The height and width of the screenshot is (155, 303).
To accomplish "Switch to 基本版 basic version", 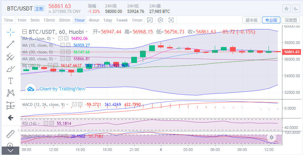I will (251, 20).
